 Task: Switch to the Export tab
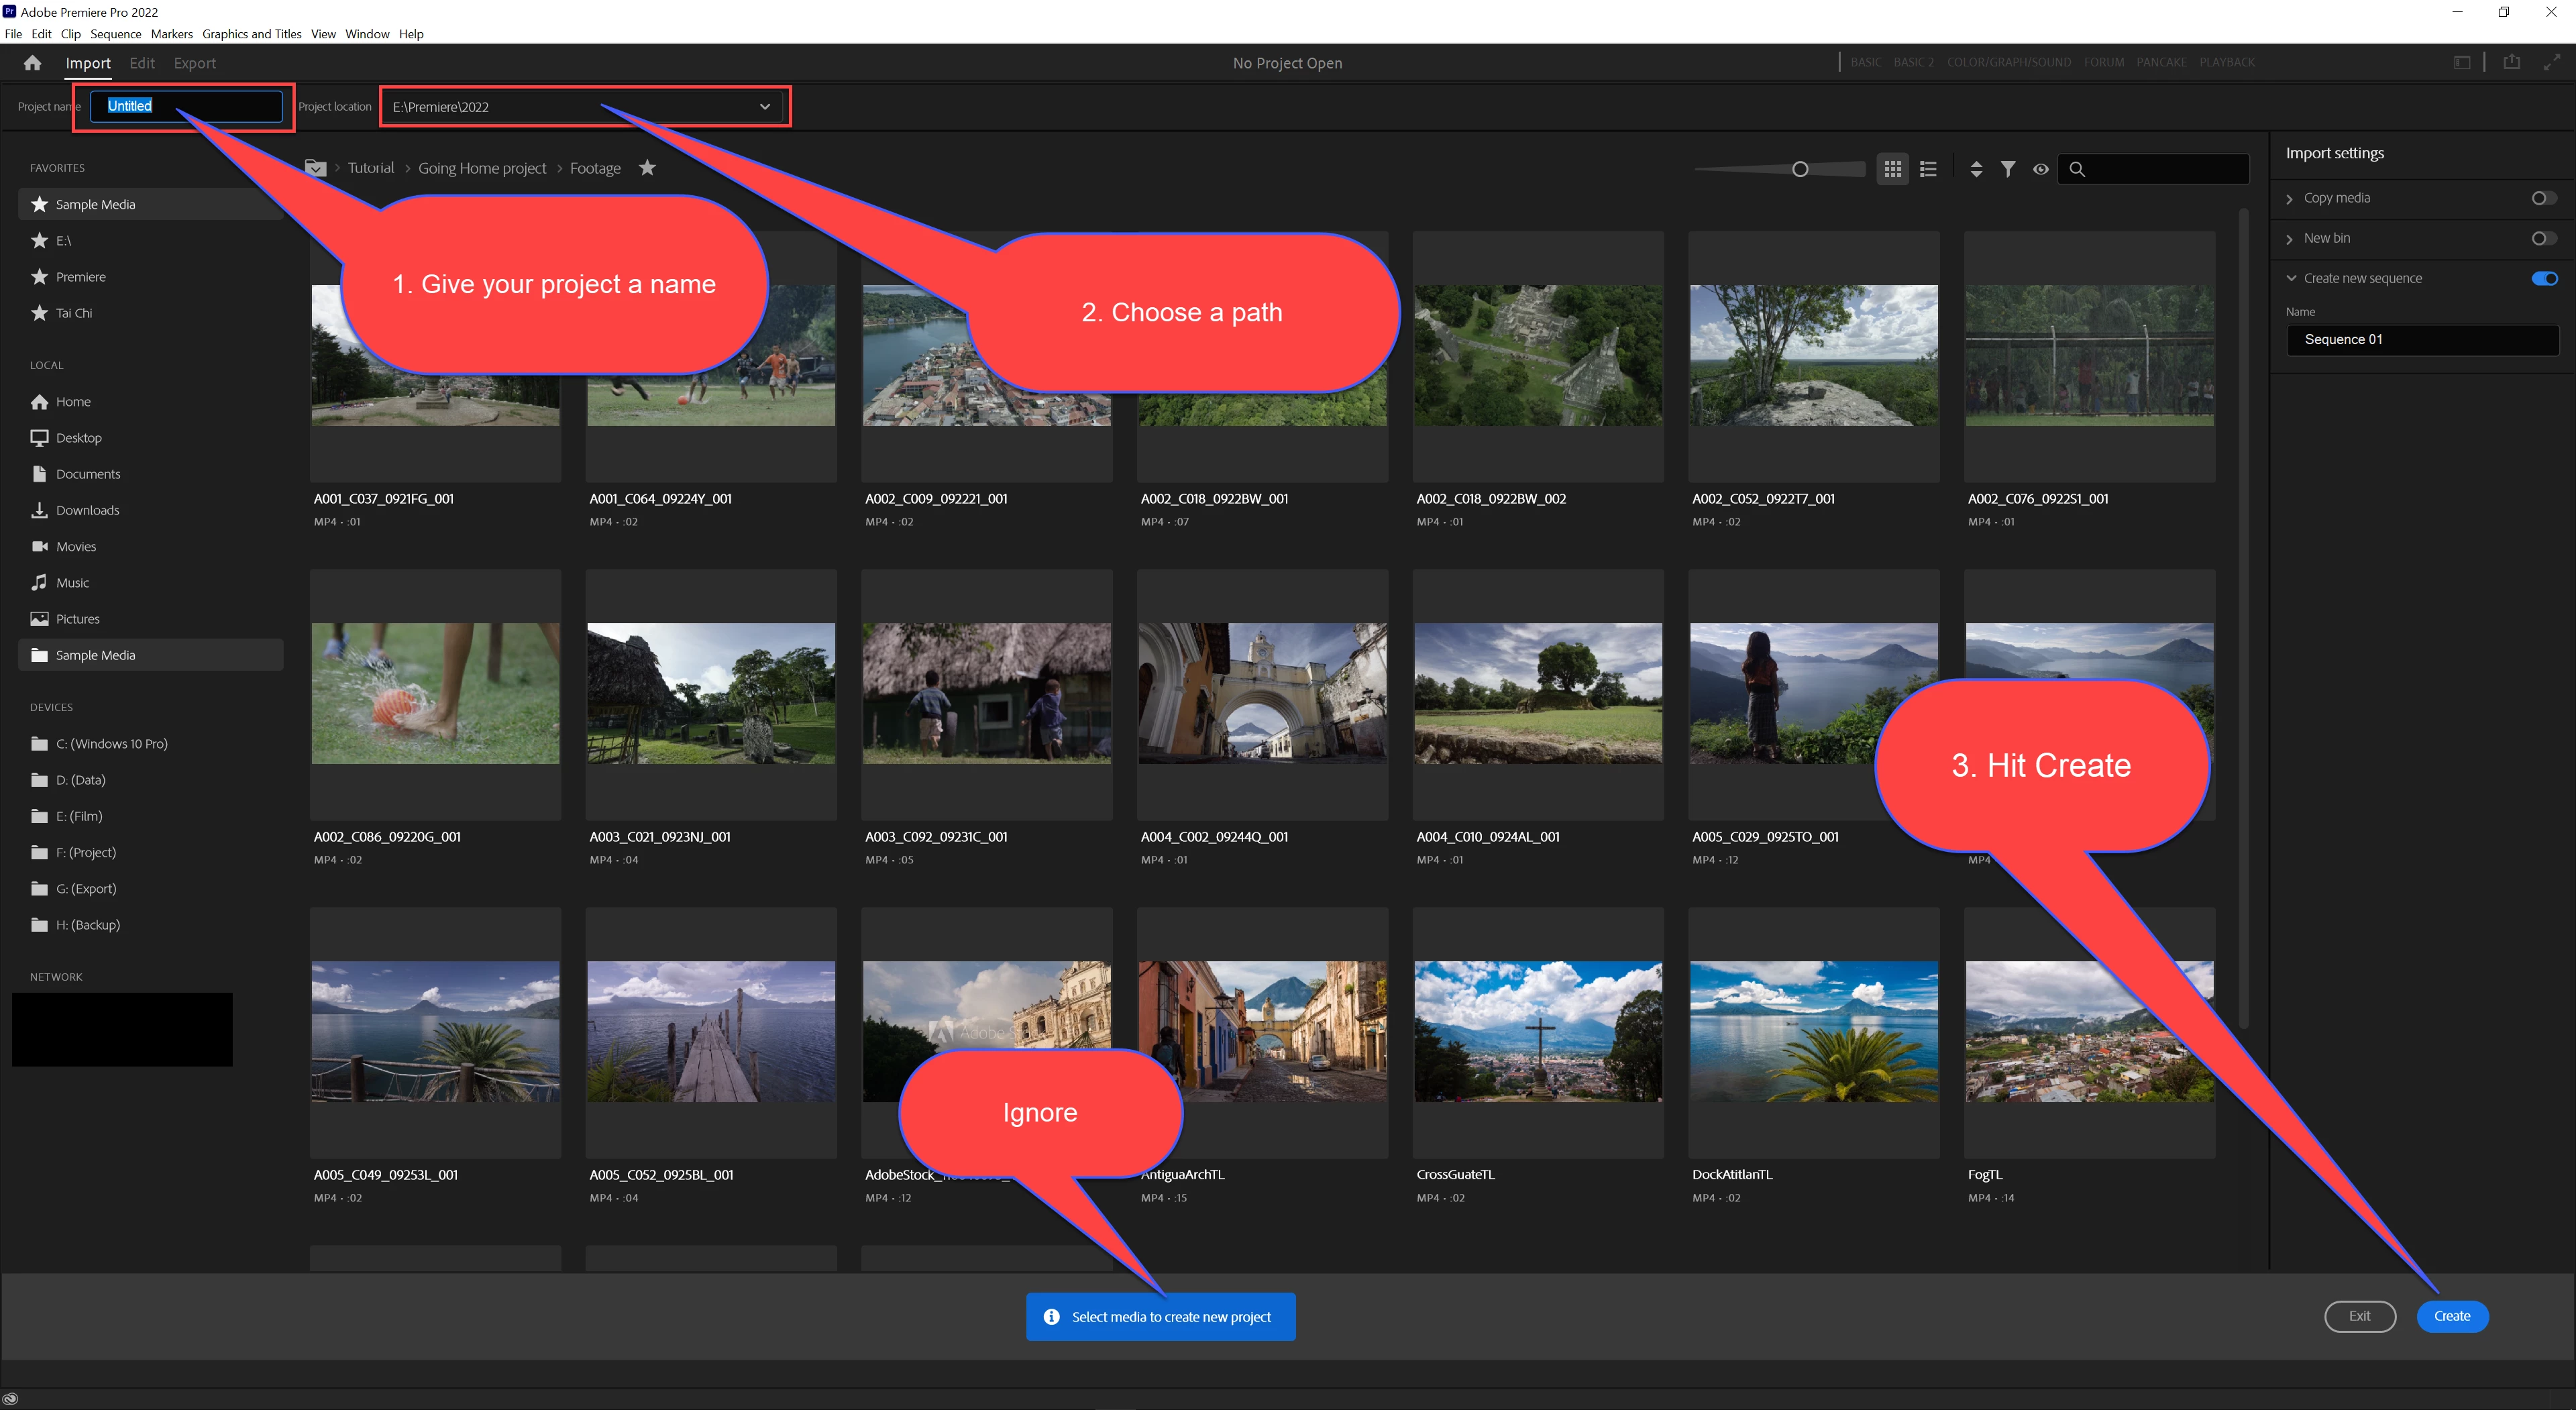click(194, 63)
